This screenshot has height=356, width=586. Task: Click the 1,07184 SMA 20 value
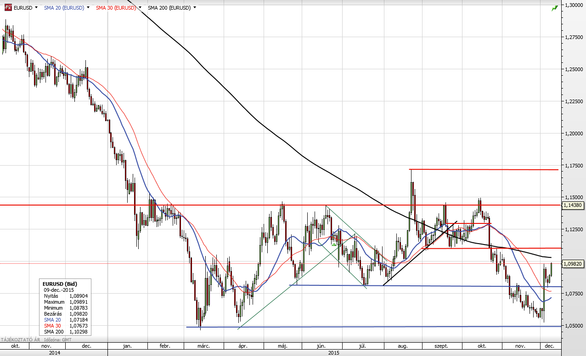(79, 320)
